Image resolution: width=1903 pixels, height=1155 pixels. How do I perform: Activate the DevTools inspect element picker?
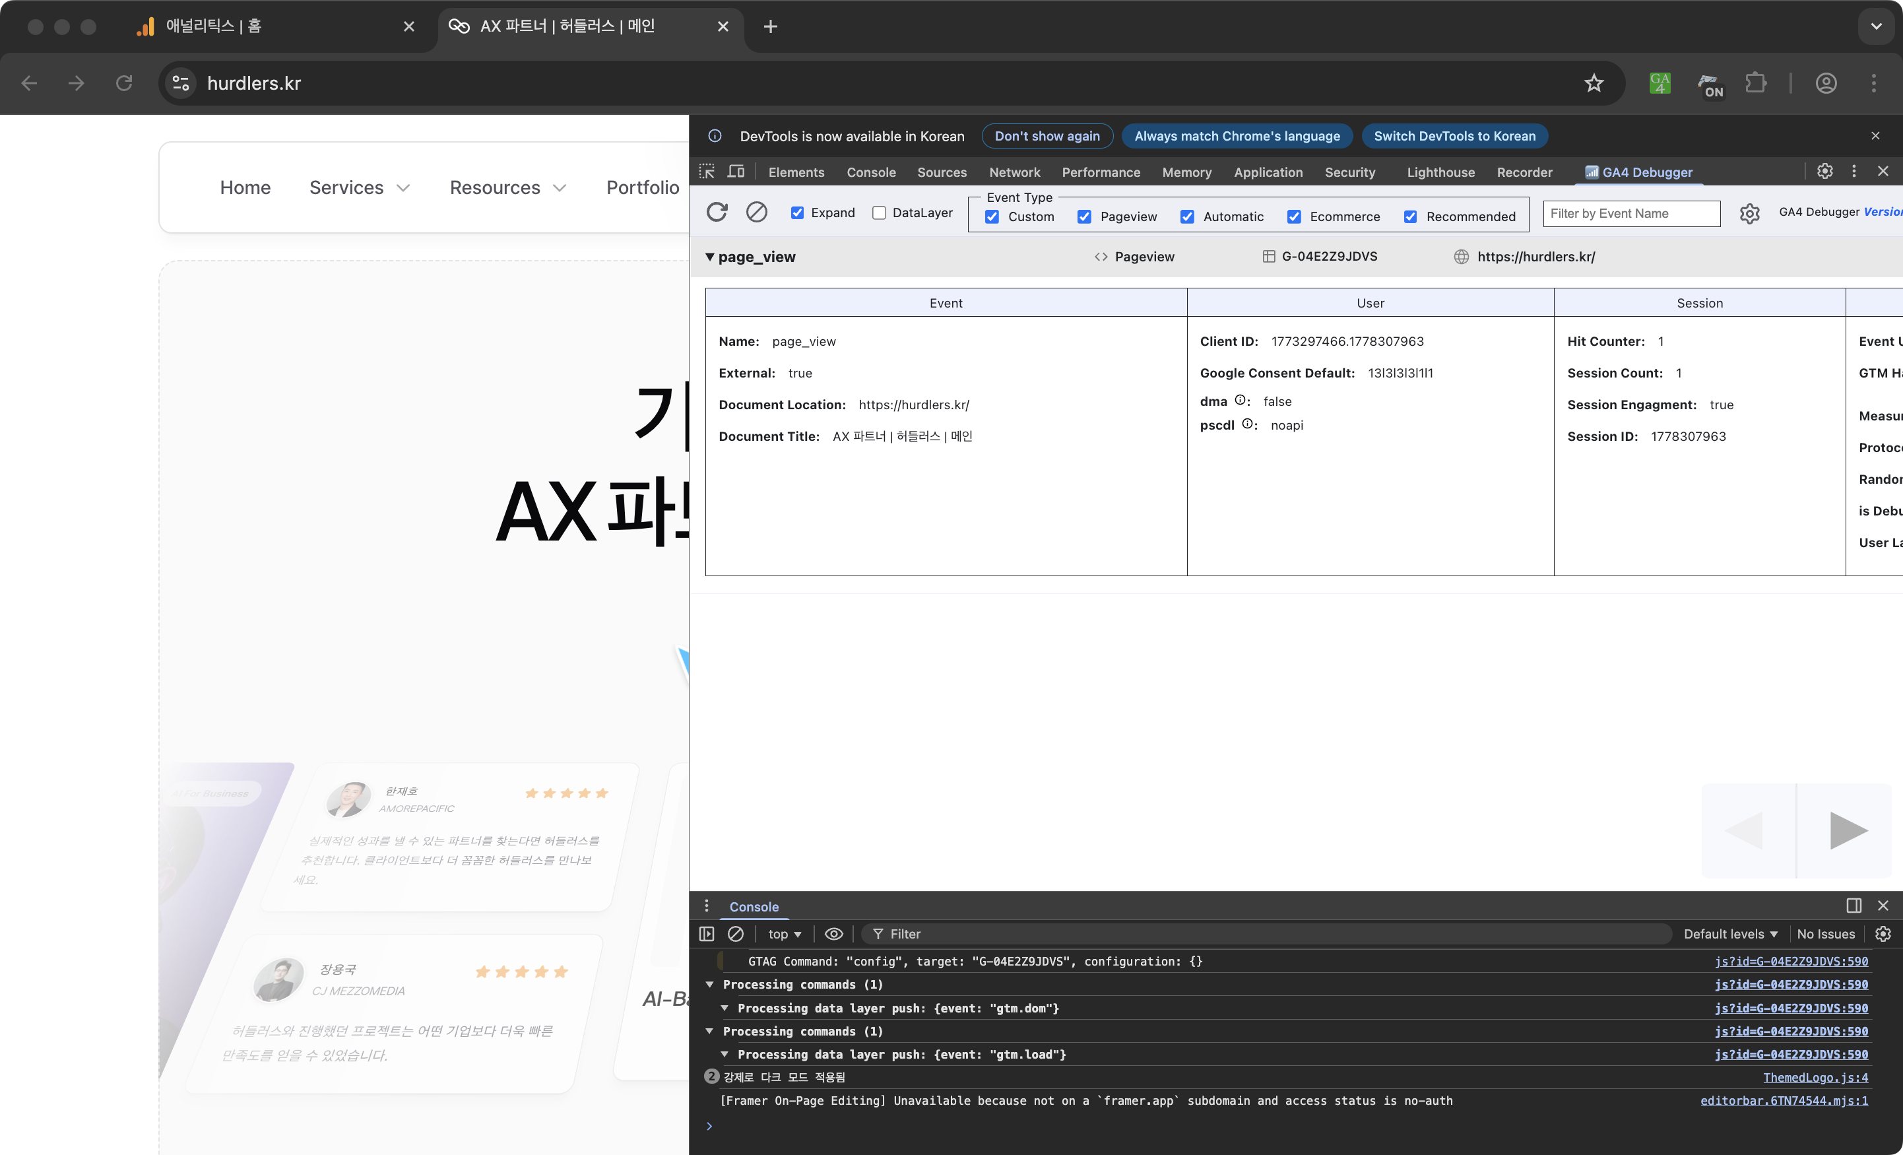(x=707, y=172)
